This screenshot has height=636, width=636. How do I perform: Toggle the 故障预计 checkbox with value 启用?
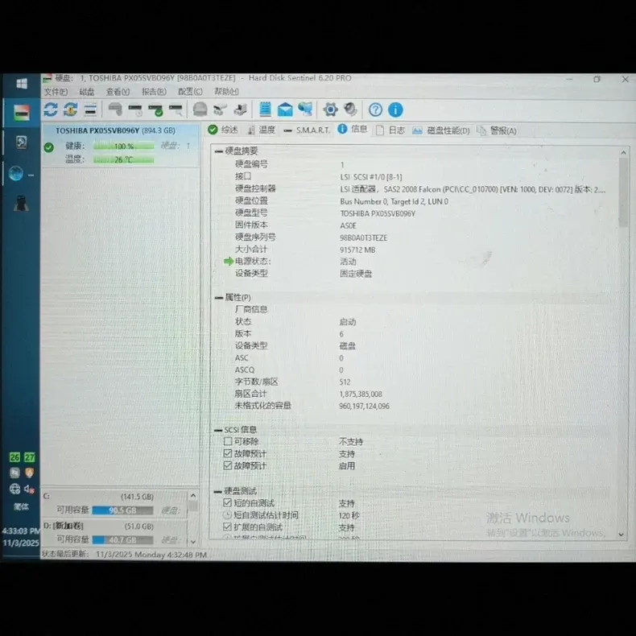tap(228, 465)
